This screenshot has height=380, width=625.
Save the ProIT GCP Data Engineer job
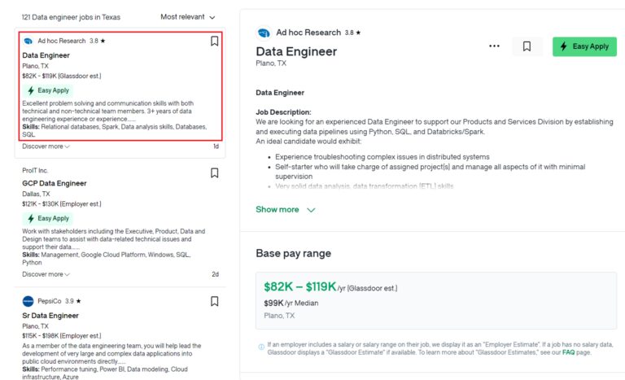click(x=215, y=173)
